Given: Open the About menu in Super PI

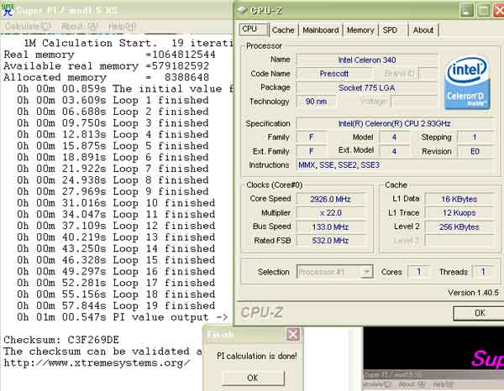Looking at the screenshot, I should [79, 26].
